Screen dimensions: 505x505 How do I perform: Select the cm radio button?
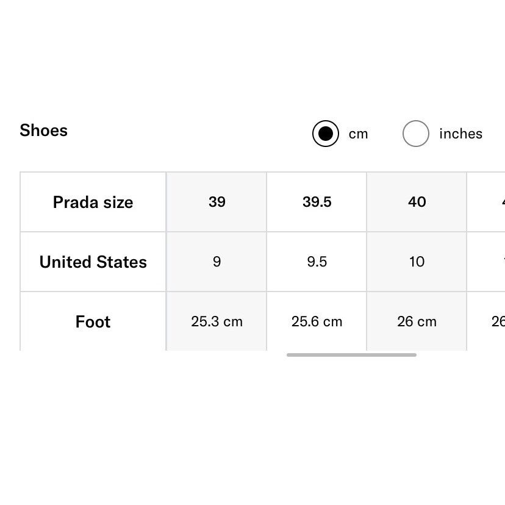[x=325, y=134]
